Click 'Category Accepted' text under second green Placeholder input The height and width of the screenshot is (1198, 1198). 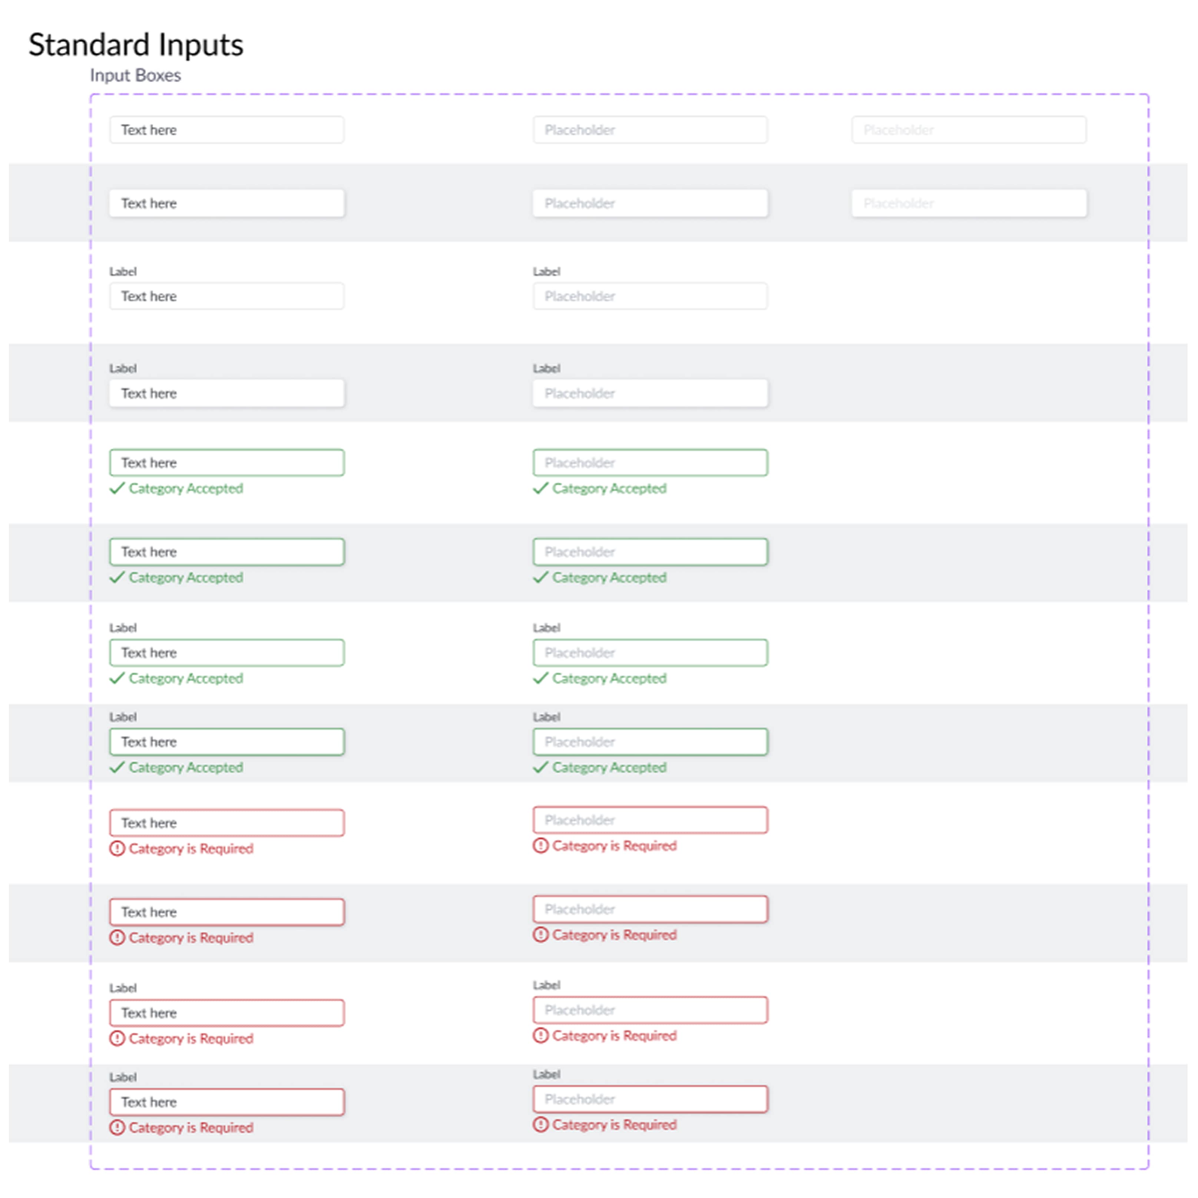[609, 578]
